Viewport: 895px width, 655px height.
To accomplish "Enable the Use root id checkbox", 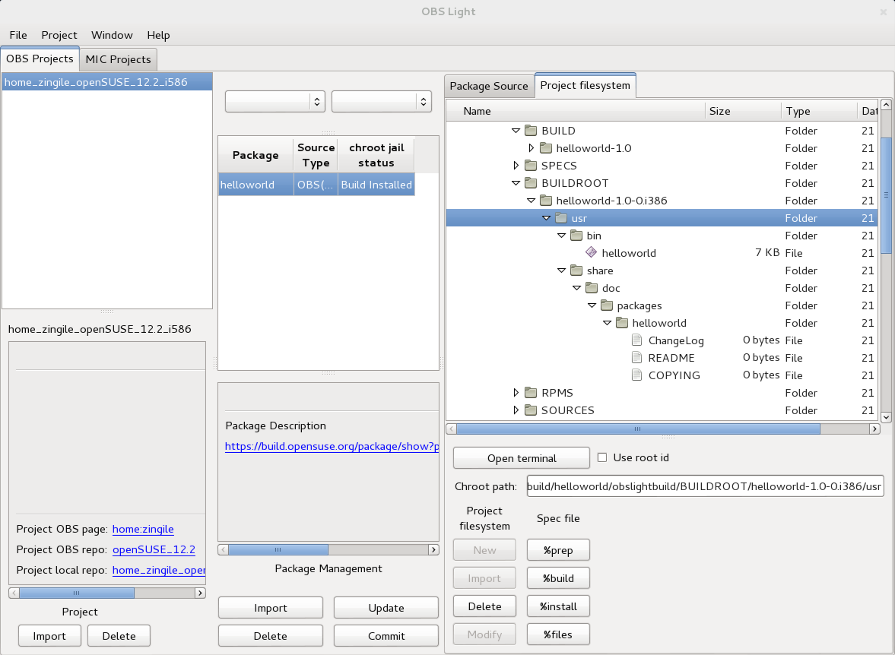I will tap(601, 457).
